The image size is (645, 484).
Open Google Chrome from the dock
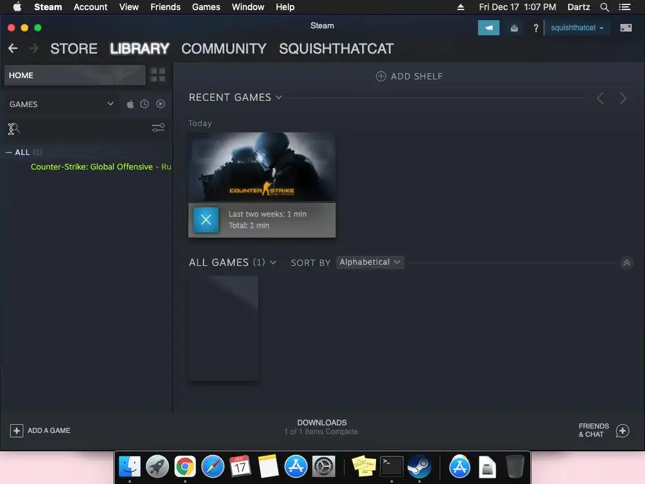[x=185, y=467]
